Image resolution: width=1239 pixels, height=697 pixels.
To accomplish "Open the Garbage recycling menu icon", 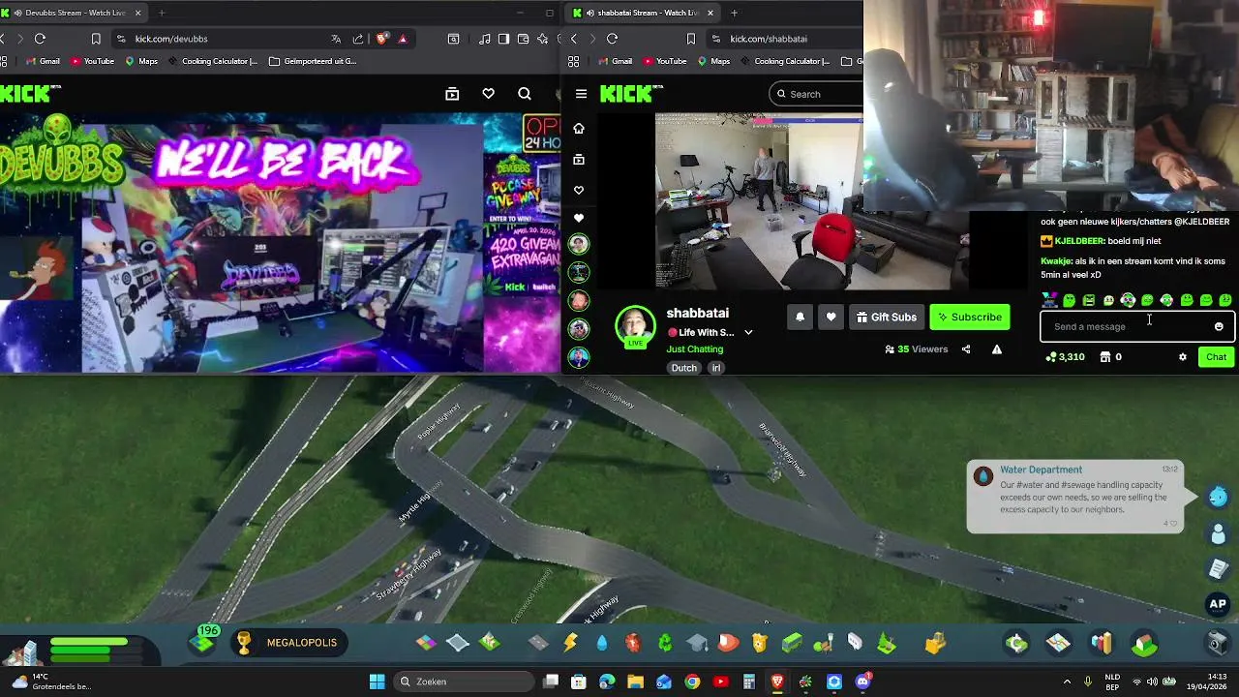I will coord(665,643).
